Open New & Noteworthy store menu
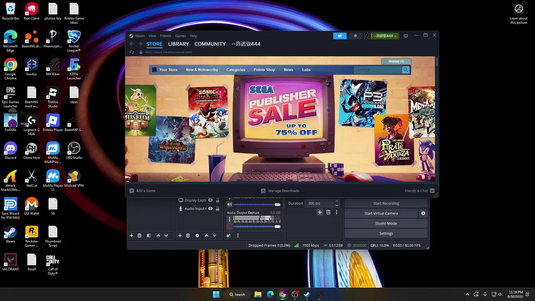 tap(202, 70)
